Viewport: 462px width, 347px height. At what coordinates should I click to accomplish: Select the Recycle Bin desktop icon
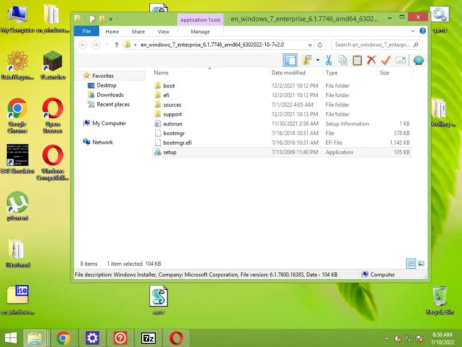tap(439, 300)
